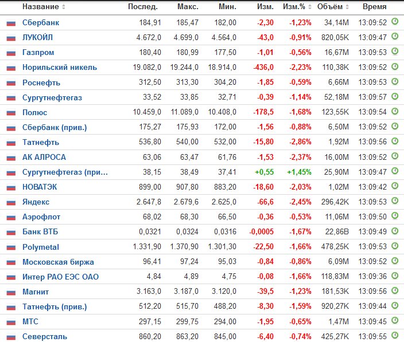Open the Роснефть stock link

tap(41, 82)
